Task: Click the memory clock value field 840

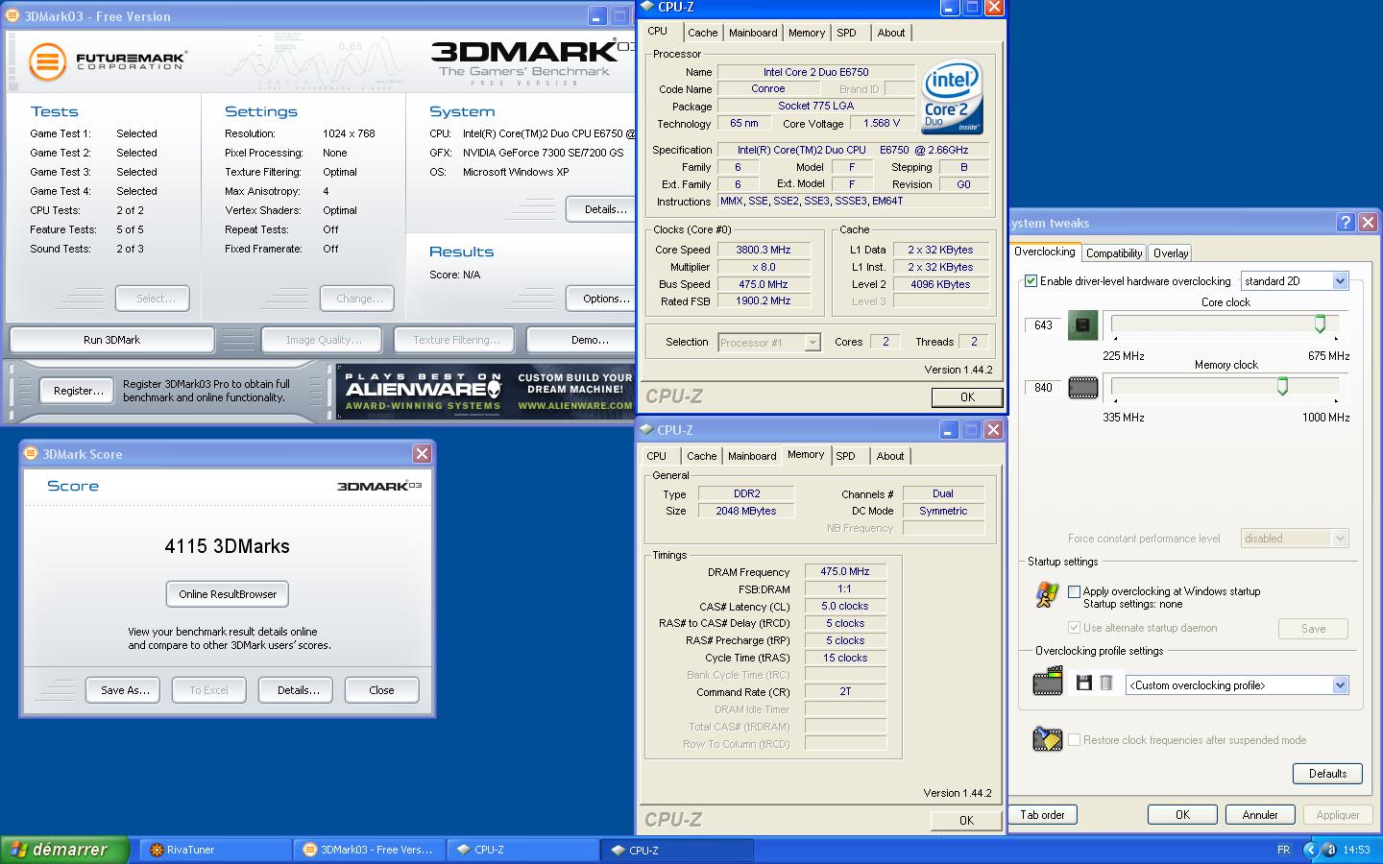Action: coord(1043,388)
